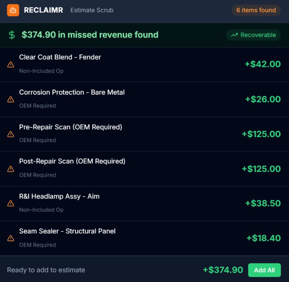
Task: Click the trending arrow icon in Recoverable badge
Action: tap(234, 35)
